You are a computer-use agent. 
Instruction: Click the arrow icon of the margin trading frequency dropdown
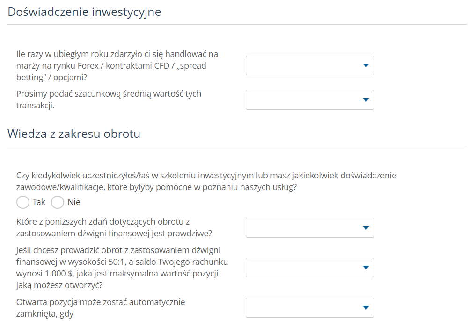point(365,65)
